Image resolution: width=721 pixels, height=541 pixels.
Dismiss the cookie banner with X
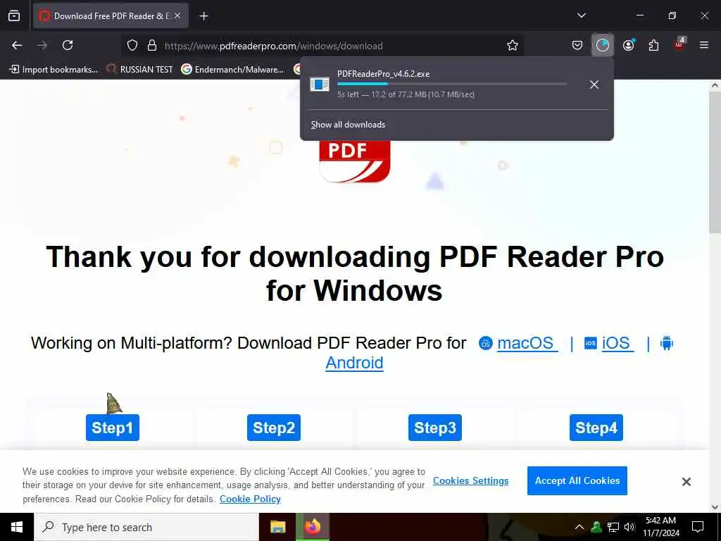pos(686,482)
